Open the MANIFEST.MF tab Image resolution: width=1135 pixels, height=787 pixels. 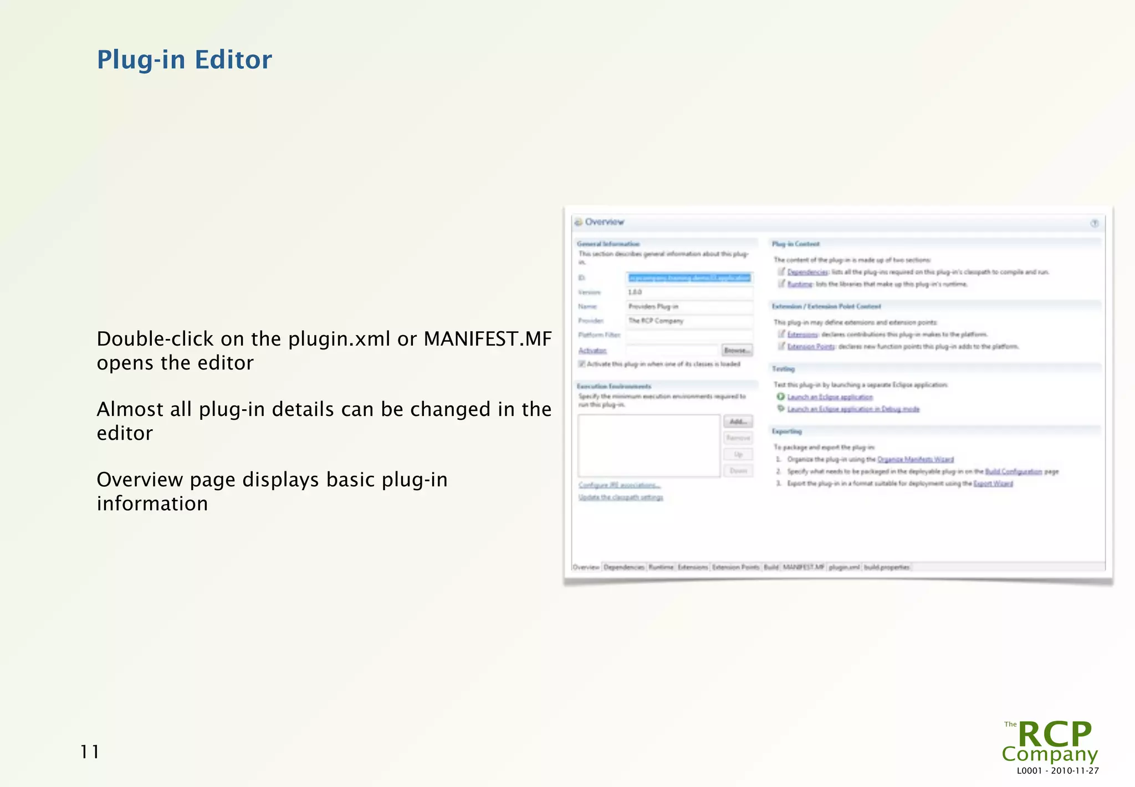point(803,567)
